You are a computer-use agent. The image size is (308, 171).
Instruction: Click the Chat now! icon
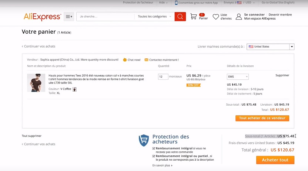coord(125,59)
